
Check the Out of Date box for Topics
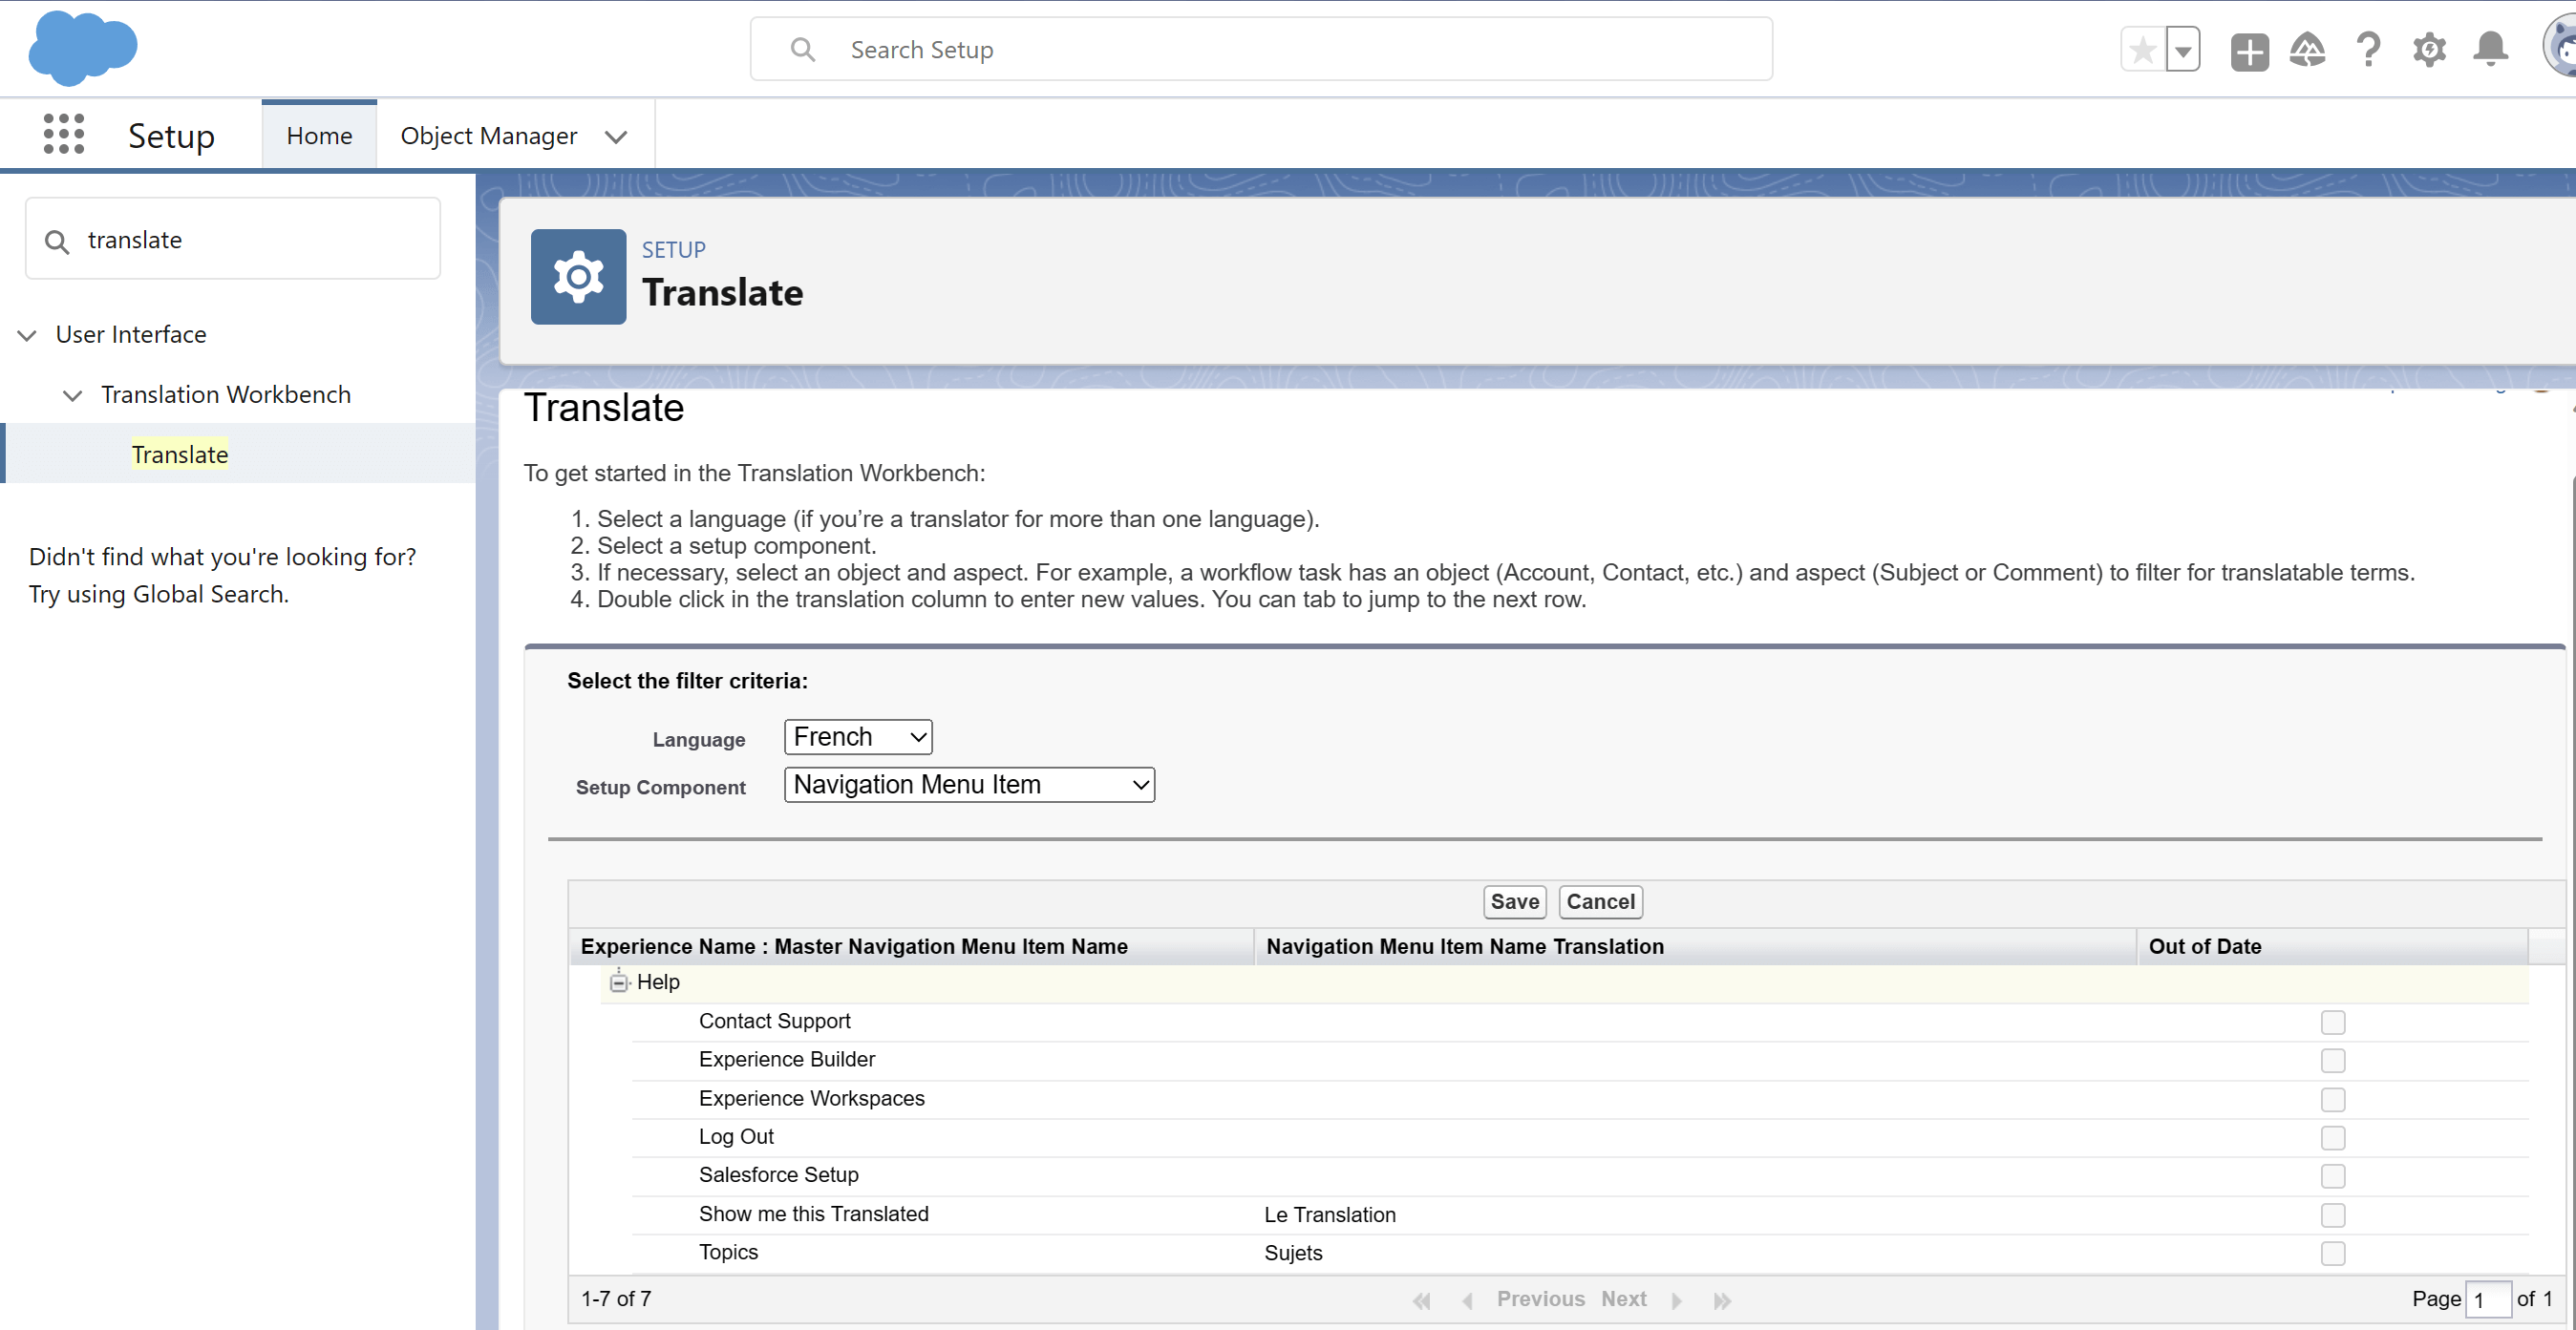2333,1254
